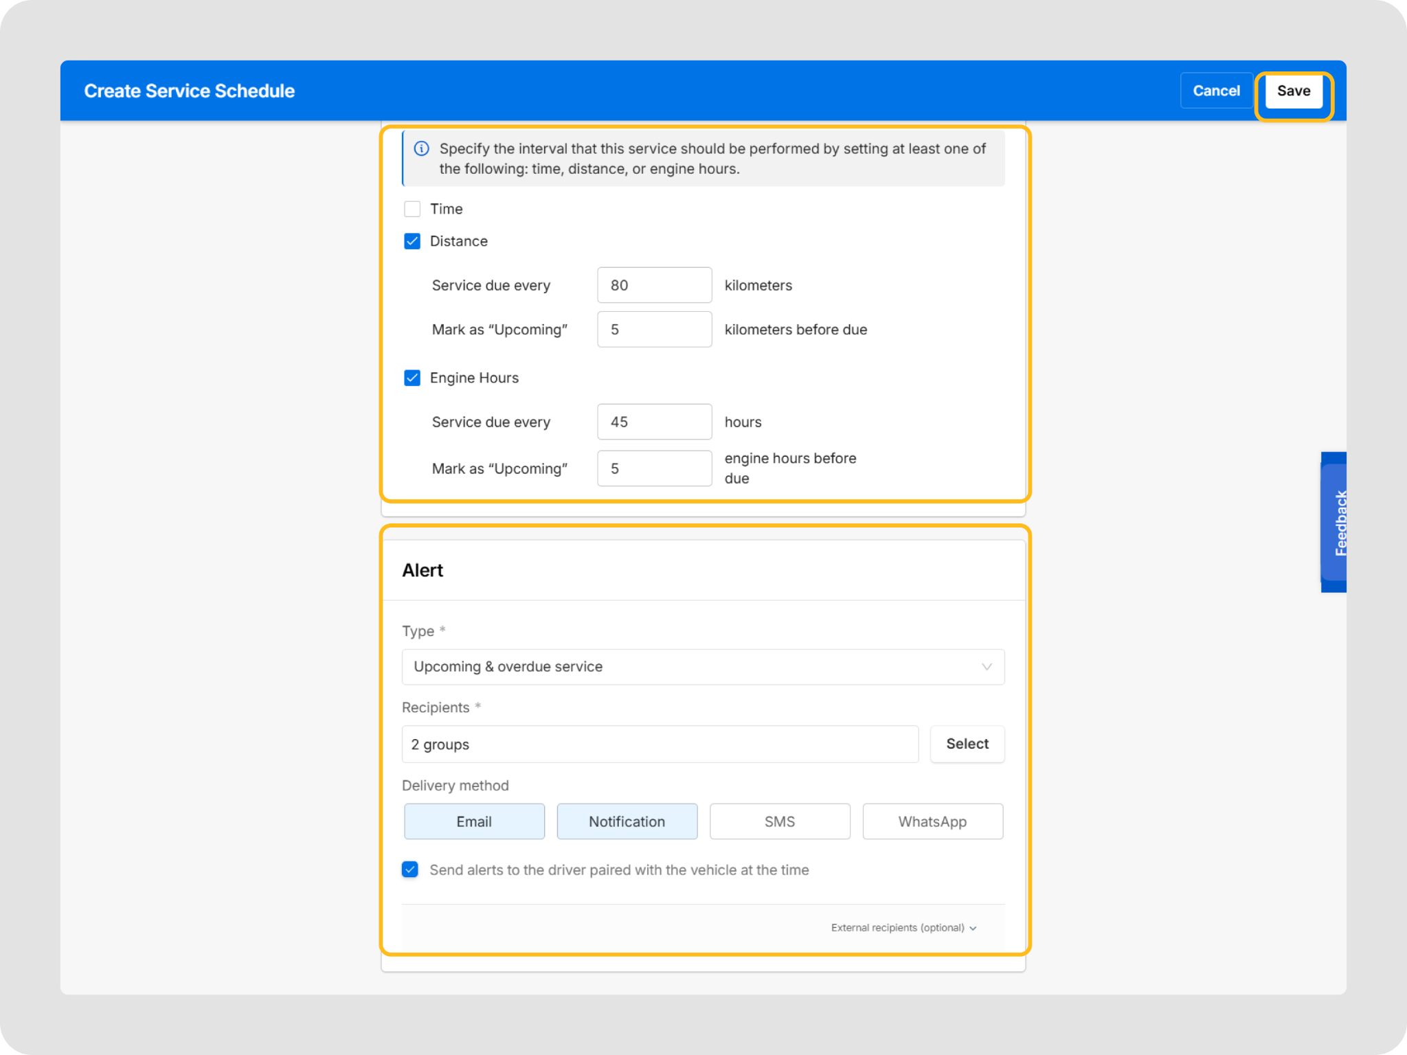
Task: Click engine hours service due field
Action: pos(654,422)
